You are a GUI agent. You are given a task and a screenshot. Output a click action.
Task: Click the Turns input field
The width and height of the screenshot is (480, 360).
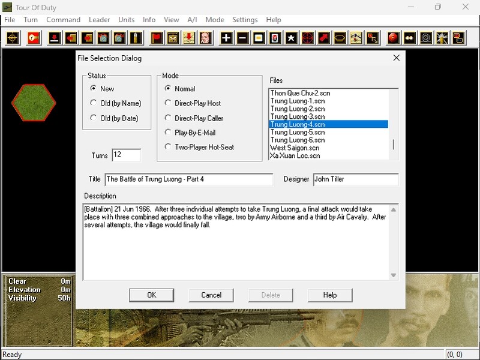tap(127, 155)
